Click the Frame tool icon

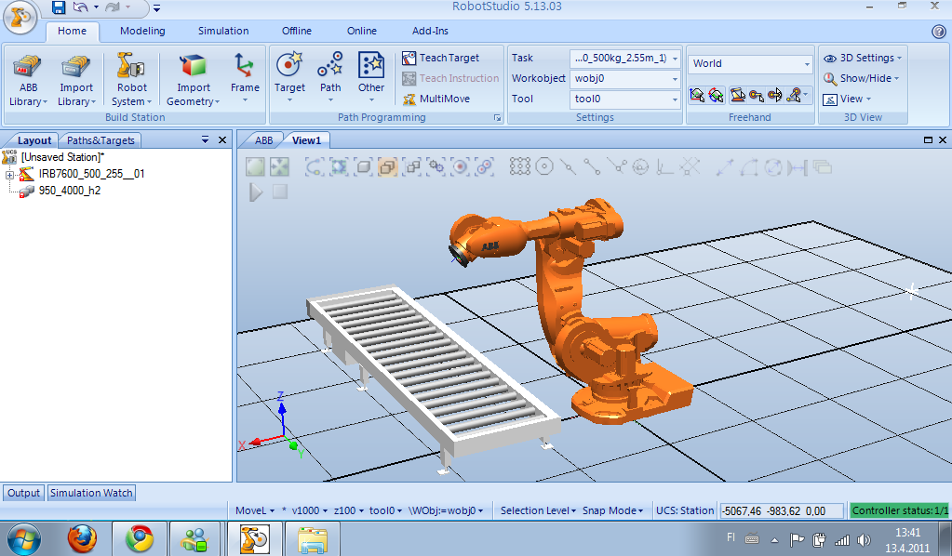[245, 66]
